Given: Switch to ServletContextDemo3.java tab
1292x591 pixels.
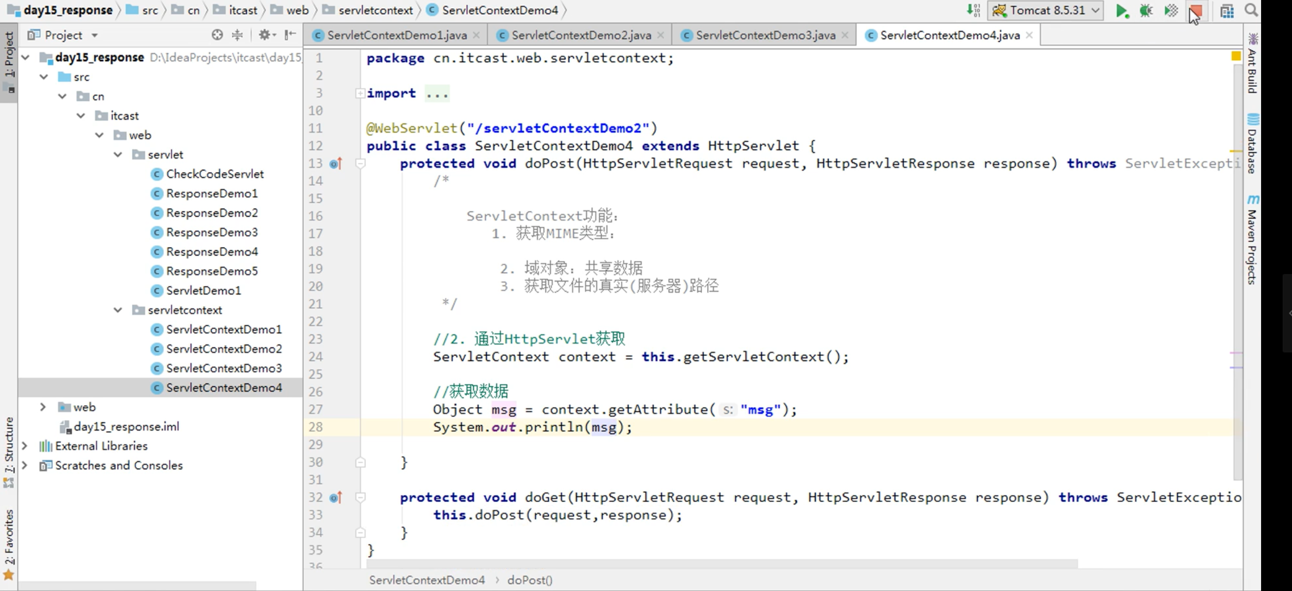Looking at the screenshot, I should coord(765,35).
